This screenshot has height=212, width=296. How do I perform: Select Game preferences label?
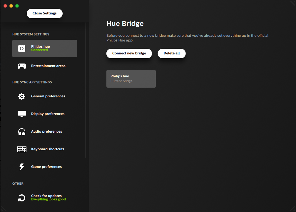point(46,167)
